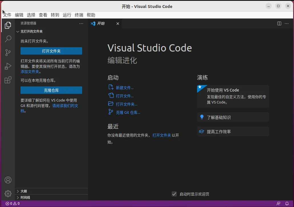Viewport: 294px width, 207px height.
Task: Collapse the 无打开的文件夹 section
Action: 18,32
